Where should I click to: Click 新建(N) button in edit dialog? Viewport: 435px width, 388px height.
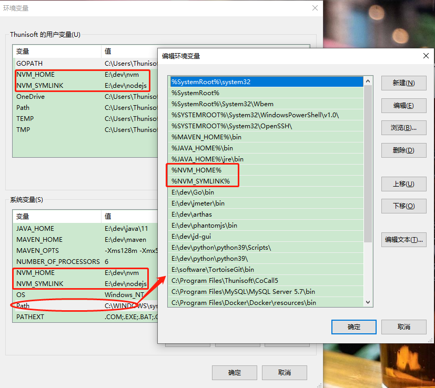click(x=403, y=83)
